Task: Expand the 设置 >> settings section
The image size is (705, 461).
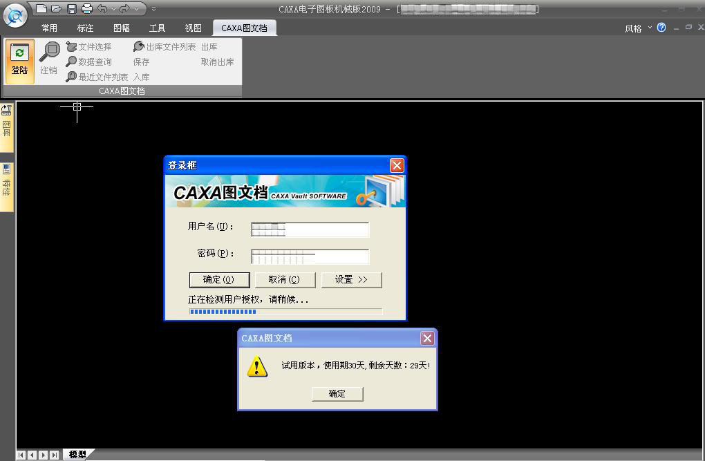Action: click(x=351, y=279)
